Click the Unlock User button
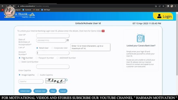178x100 pixels. coord(25,91)
